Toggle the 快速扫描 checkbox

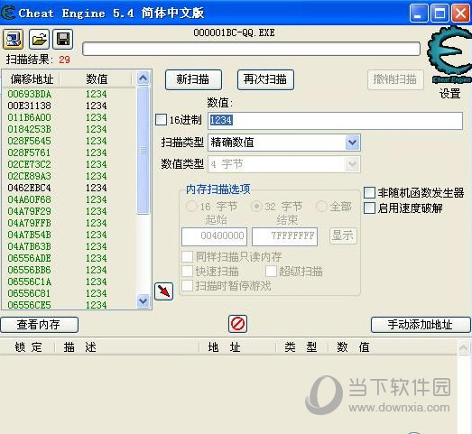coord(187,272)
